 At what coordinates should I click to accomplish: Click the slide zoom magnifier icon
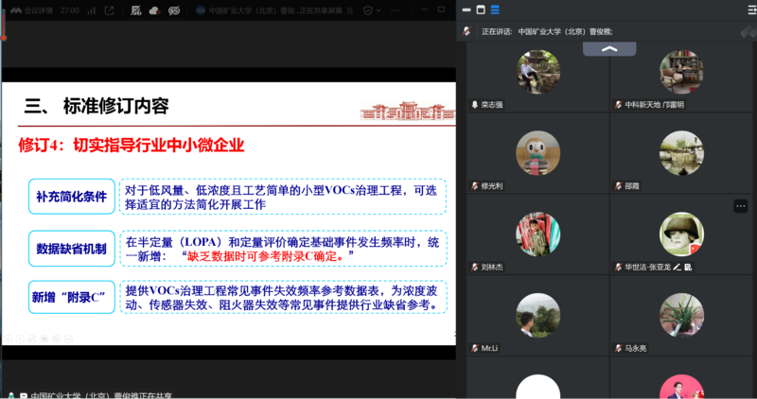[56, 339]
